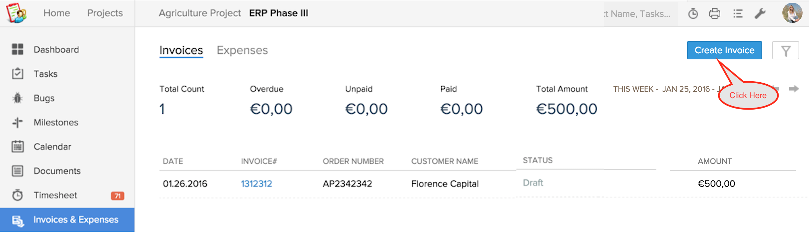Open invoice number 1312312 link
Image resolution: width=809 pixels, height=232 pixels.
click(x=256, y=184)
